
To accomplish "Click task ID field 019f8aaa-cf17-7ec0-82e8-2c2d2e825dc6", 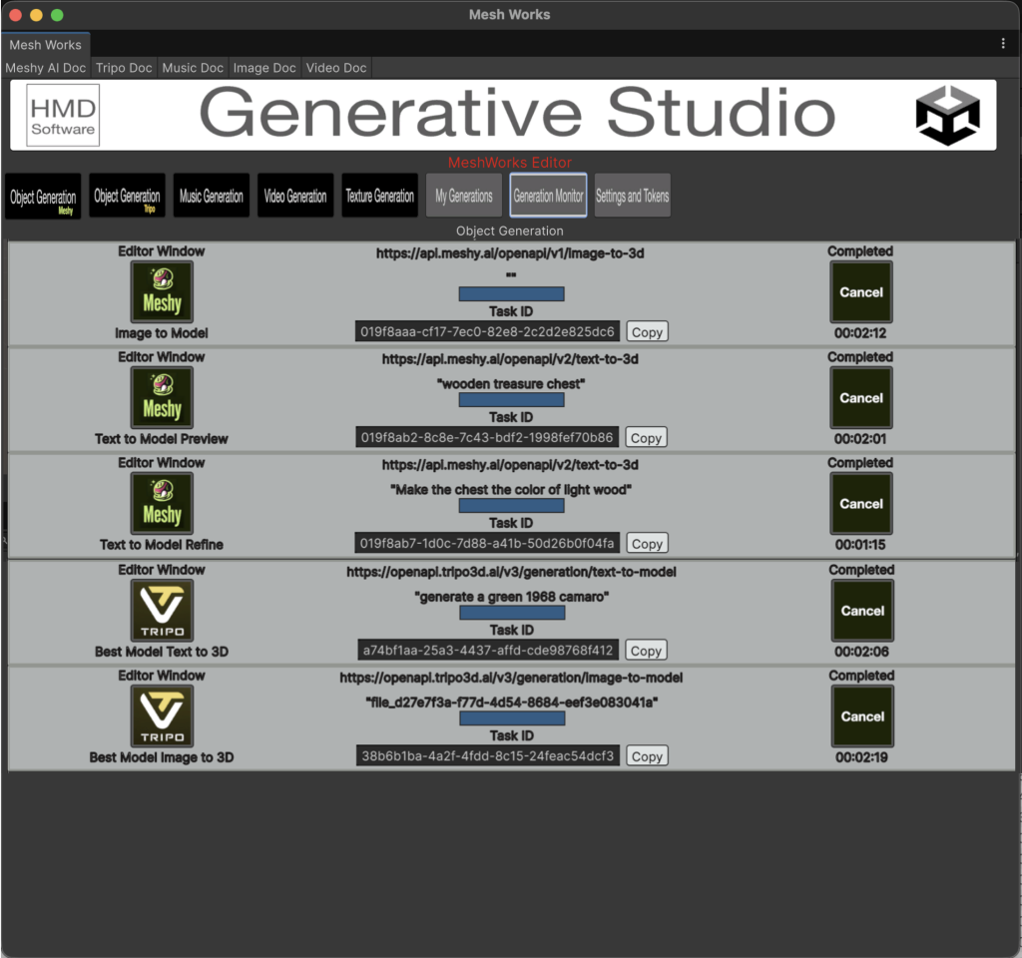I will (487, 331).
